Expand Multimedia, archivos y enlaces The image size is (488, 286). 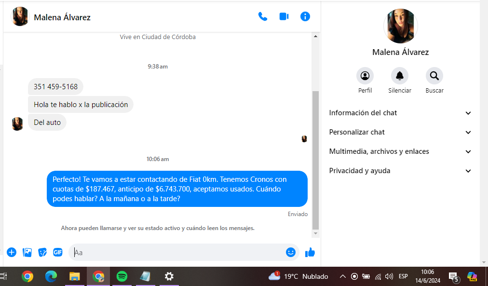pos(400,151)
